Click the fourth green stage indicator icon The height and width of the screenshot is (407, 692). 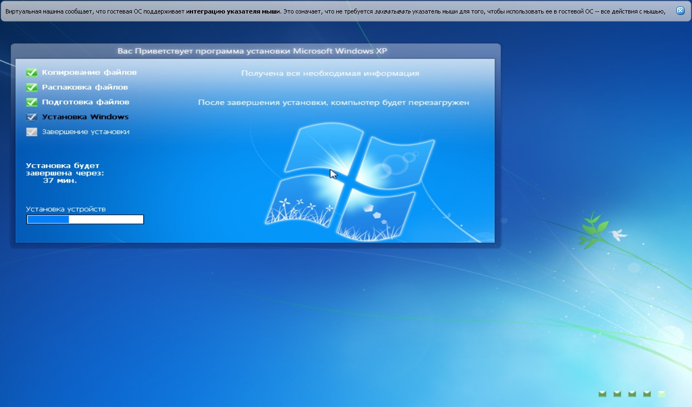coord(647,393)
